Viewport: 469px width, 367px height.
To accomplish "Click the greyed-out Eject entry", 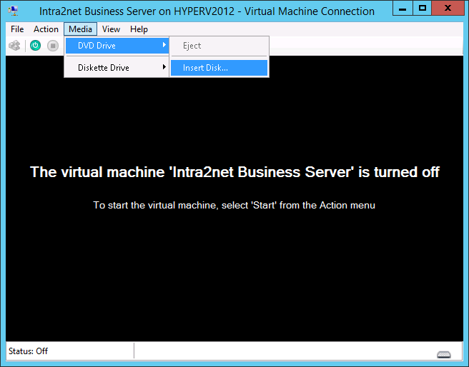I will [219, 46].
